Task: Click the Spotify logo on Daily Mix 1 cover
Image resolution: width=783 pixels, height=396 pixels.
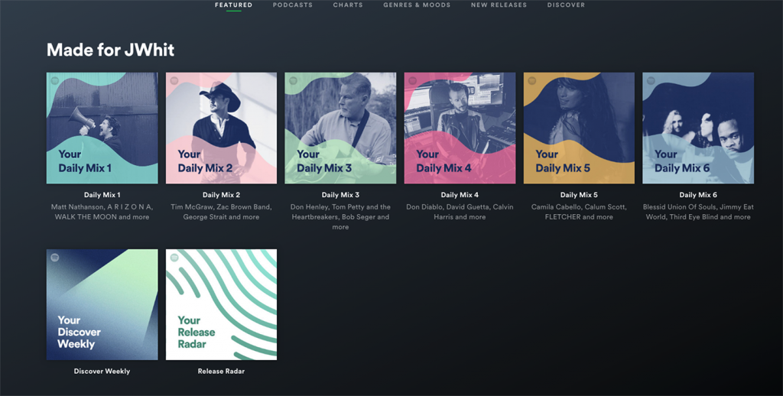Action: tap(55, 81)
